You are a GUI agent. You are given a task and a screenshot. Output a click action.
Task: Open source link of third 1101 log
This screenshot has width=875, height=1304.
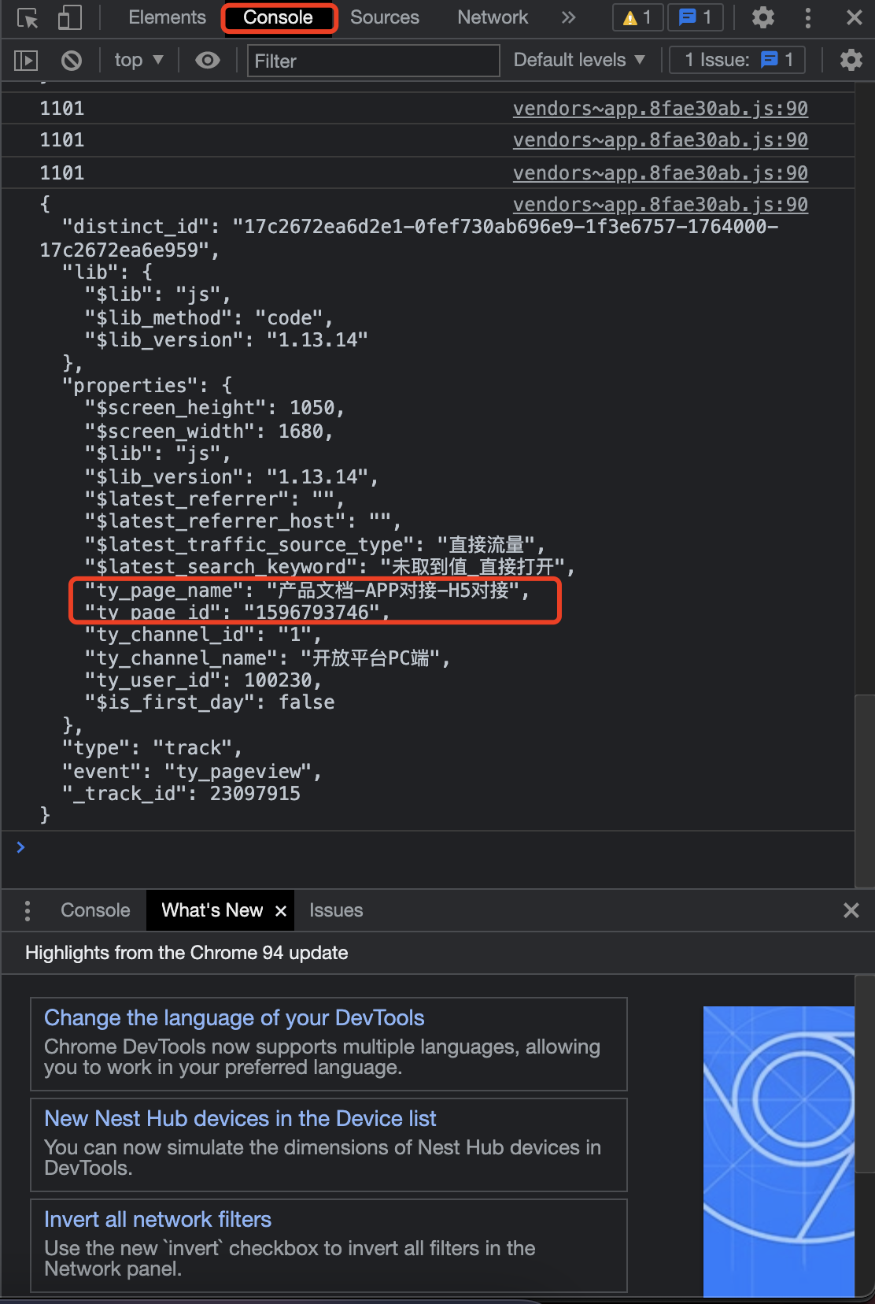pos(660,172)
